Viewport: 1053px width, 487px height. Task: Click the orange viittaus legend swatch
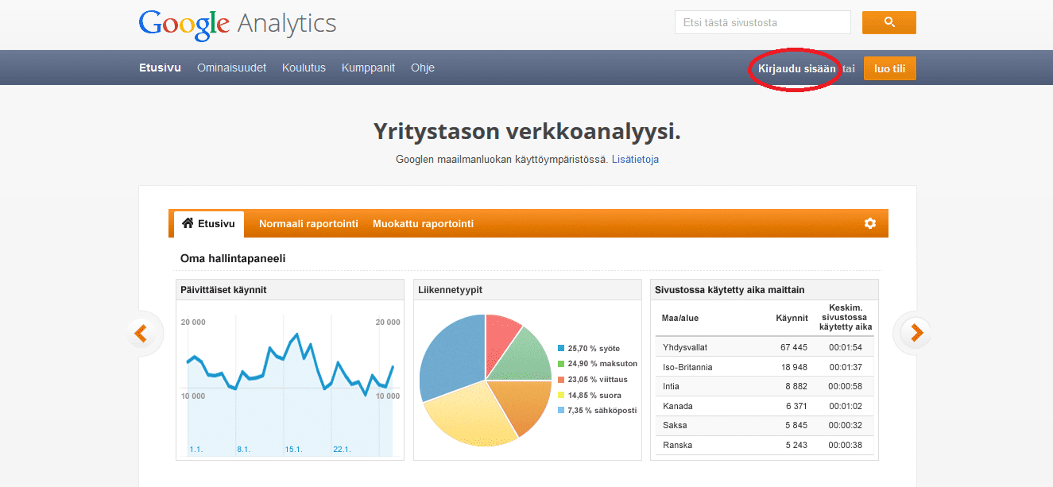pyautogui.click(x=561, y=379)
